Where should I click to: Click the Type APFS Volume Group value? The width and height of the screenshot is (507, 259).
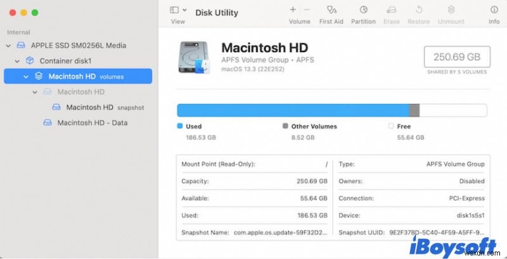click(x=455, y=164)
